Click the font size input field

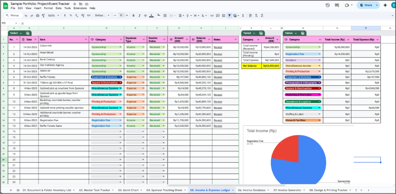click(x=121, y=15)
